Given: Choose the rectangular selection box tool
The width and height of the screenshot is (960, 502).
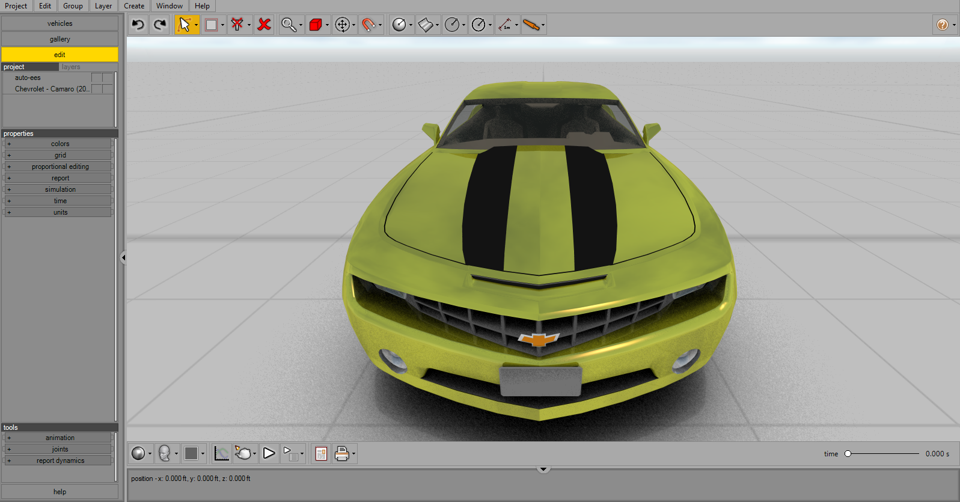Looking at the screenshot, I should pyautogui.click(x=211, y=25).
